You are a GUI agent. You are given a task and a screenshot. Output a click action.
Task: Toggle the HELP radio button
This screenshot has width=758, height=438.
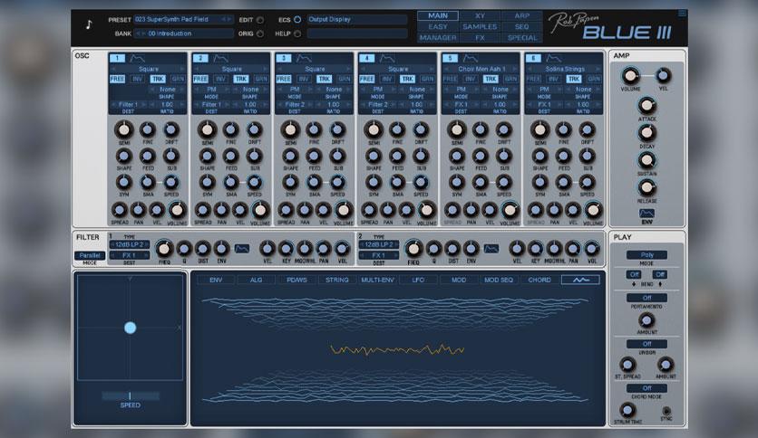297,33
